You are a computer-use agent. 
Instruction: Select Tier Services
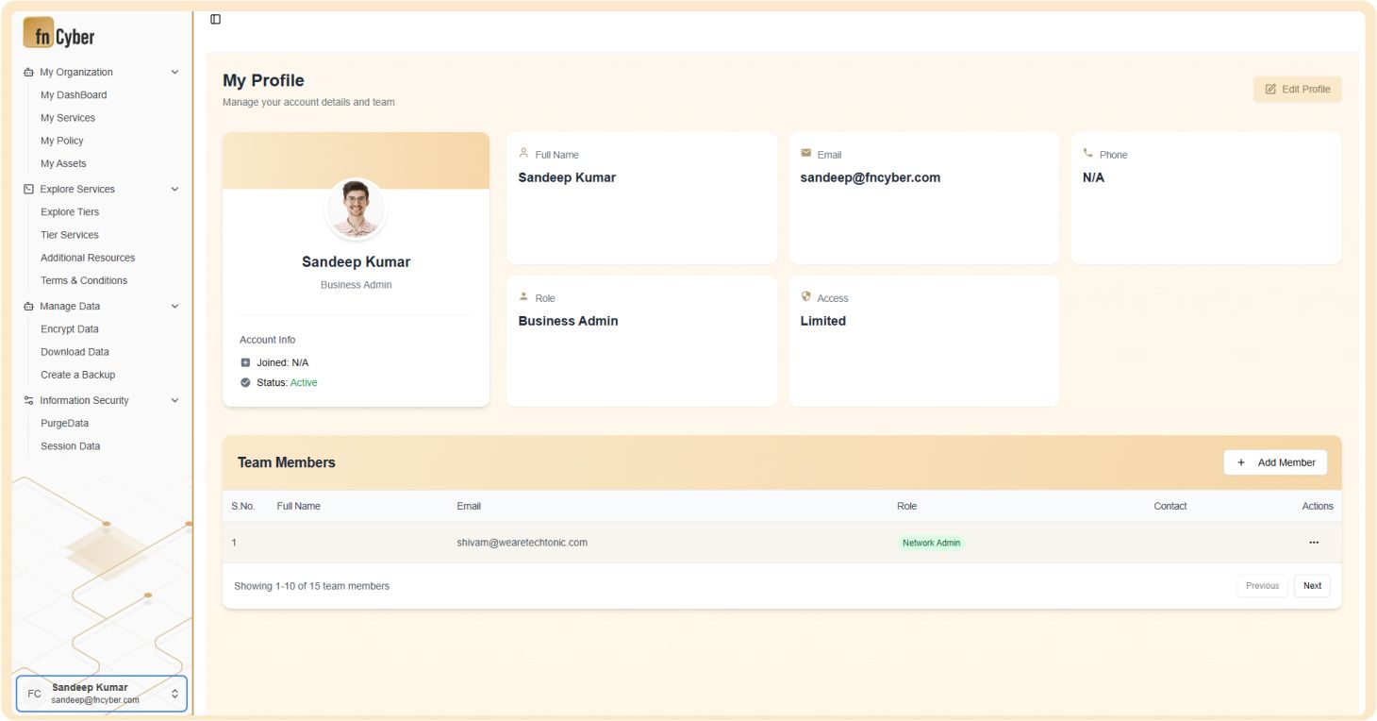pyautogui.click(x=70, y=235)
